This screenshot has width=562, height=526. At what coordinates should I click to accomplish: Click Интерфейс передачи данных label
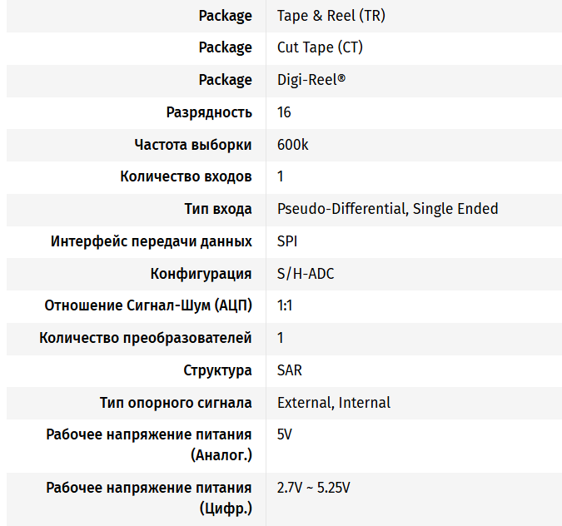tap(152, 241)
